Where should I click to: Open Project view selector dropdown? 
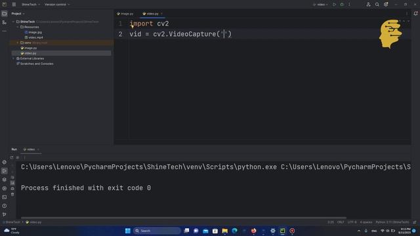(18, 14)
